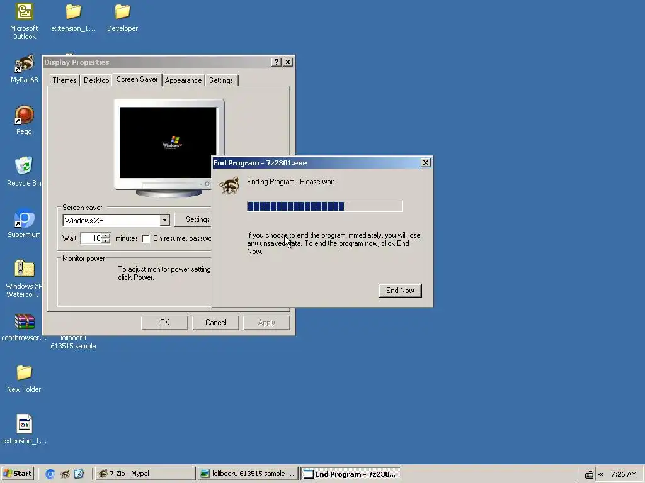Switch to the Themes tab
Image resolution: width=645 pixels, height=483 pixels.
[x=64, y=80]
